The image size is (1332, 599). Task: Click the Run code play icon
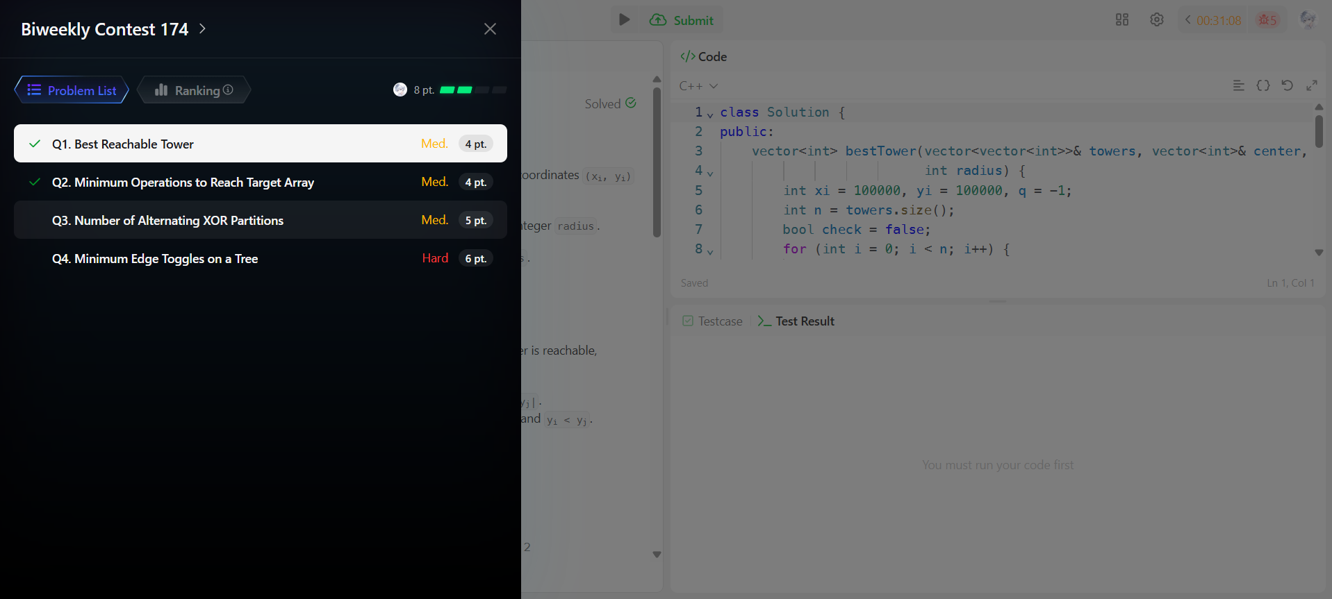click(x=624, y=20)
